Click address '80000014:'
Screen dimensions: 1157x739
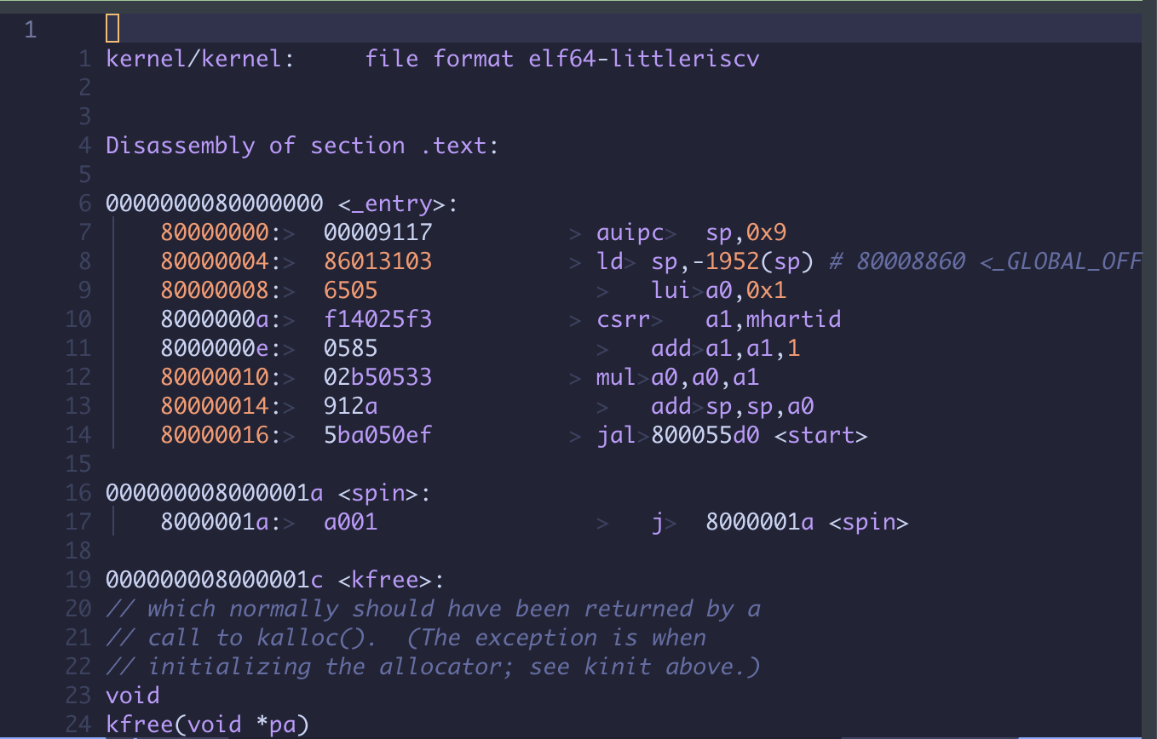[x=222, y=406]
